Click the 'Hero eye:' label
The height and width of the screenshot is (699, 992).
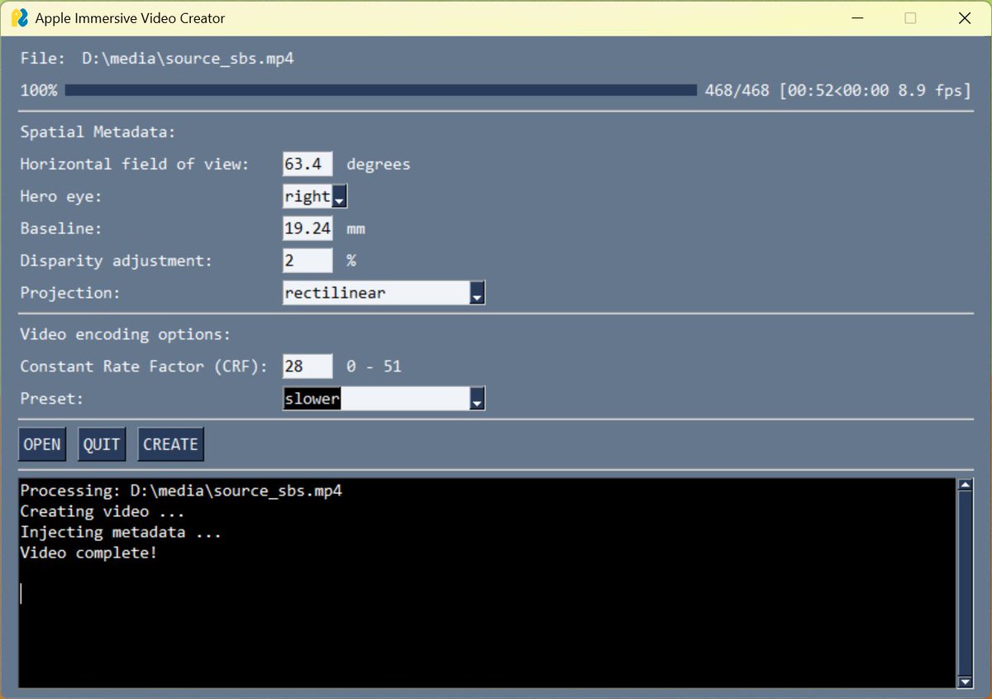click(x=61, y=197)
